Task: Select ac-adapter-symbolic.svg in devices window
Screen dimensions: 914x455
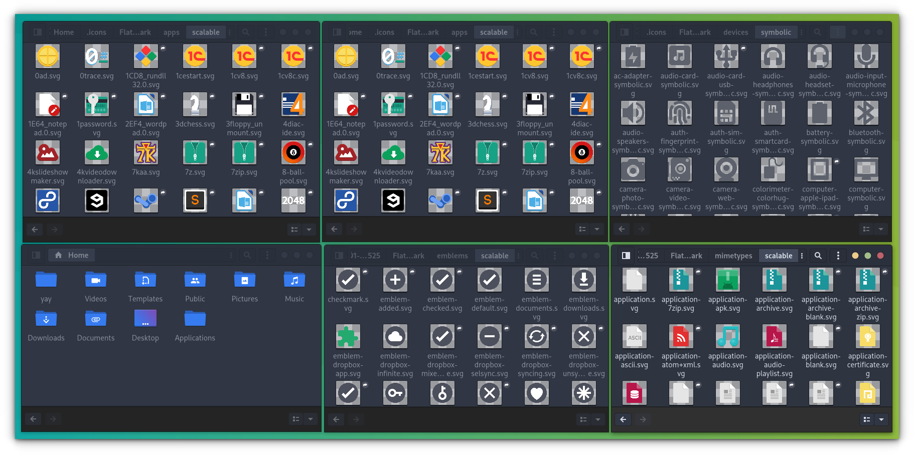Action: click(x=633, y=57)
